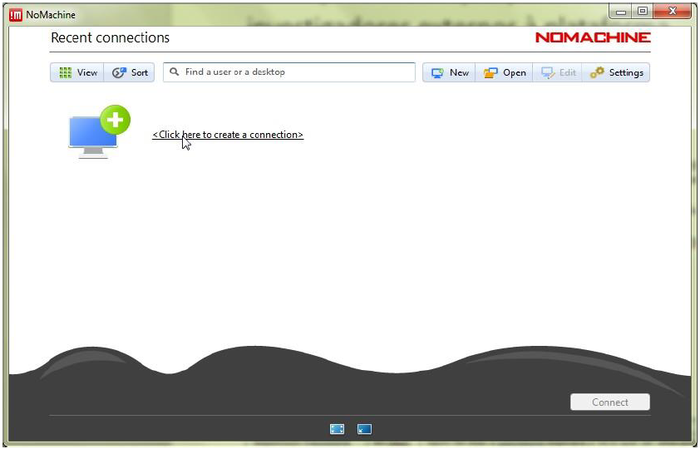Image resolution: width=700 pixels, height=449 pixels.
Task: Click the fullscreen icon in bottom bar
Action: pos(337,429)
